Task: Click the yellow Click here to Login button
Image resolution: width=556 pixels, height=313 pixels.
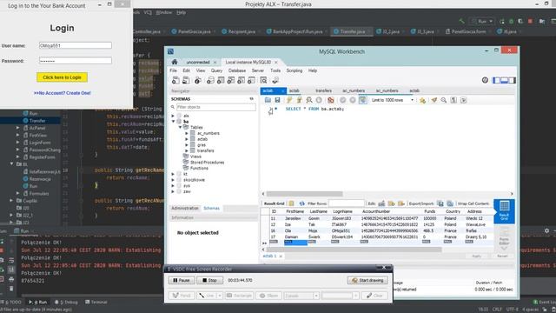Action: click(62, 77)
